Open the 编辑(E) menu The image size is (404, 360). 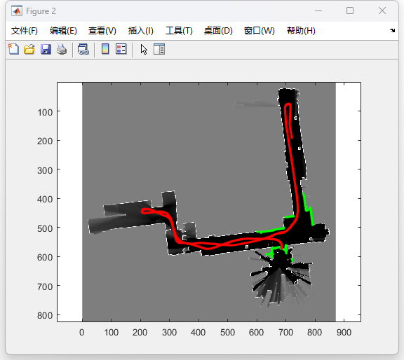pos(63,31)
